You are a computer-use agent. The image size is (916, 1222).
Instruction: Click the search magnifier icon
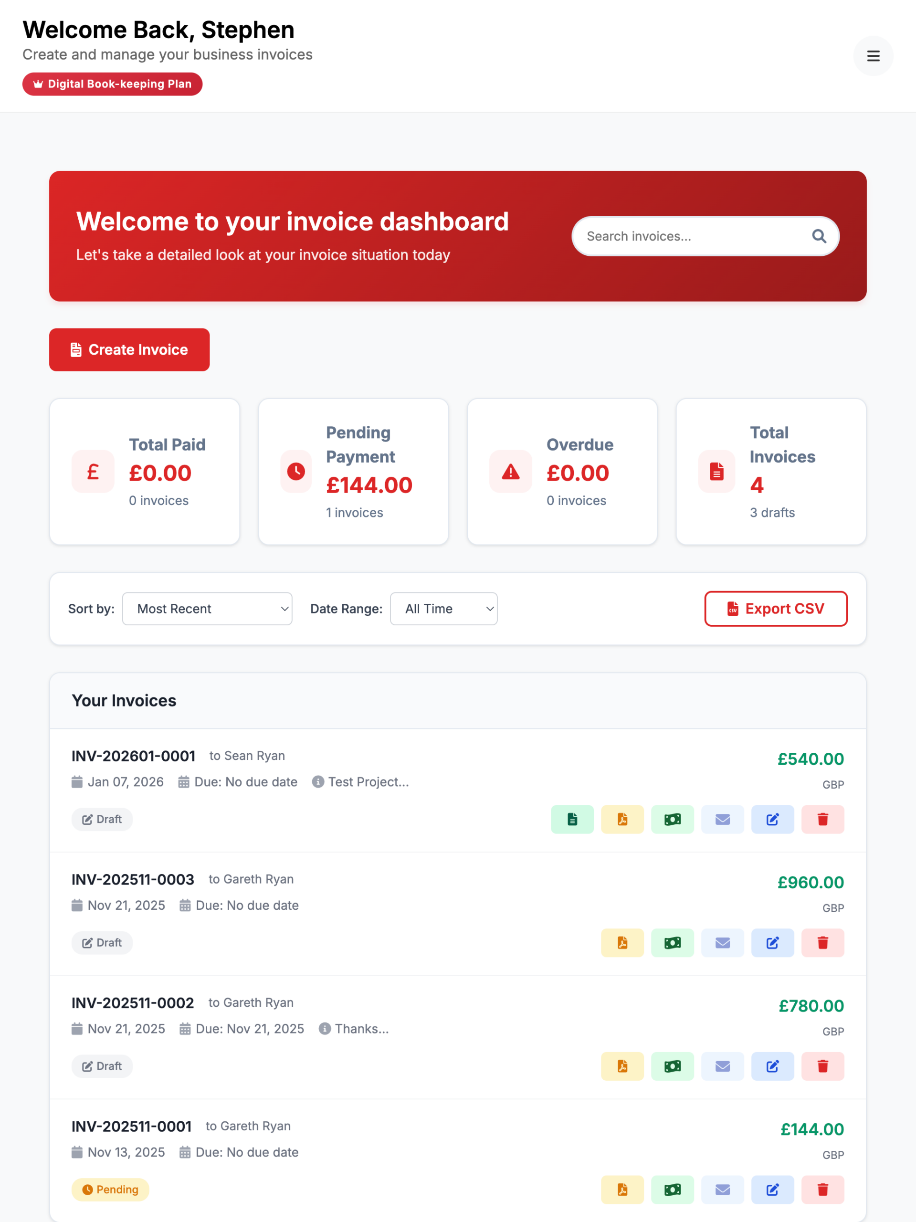coord(819,236)
